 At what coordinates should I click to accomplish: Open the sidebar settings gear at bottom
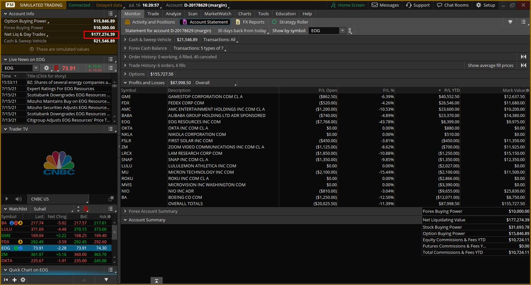[23, 280]
